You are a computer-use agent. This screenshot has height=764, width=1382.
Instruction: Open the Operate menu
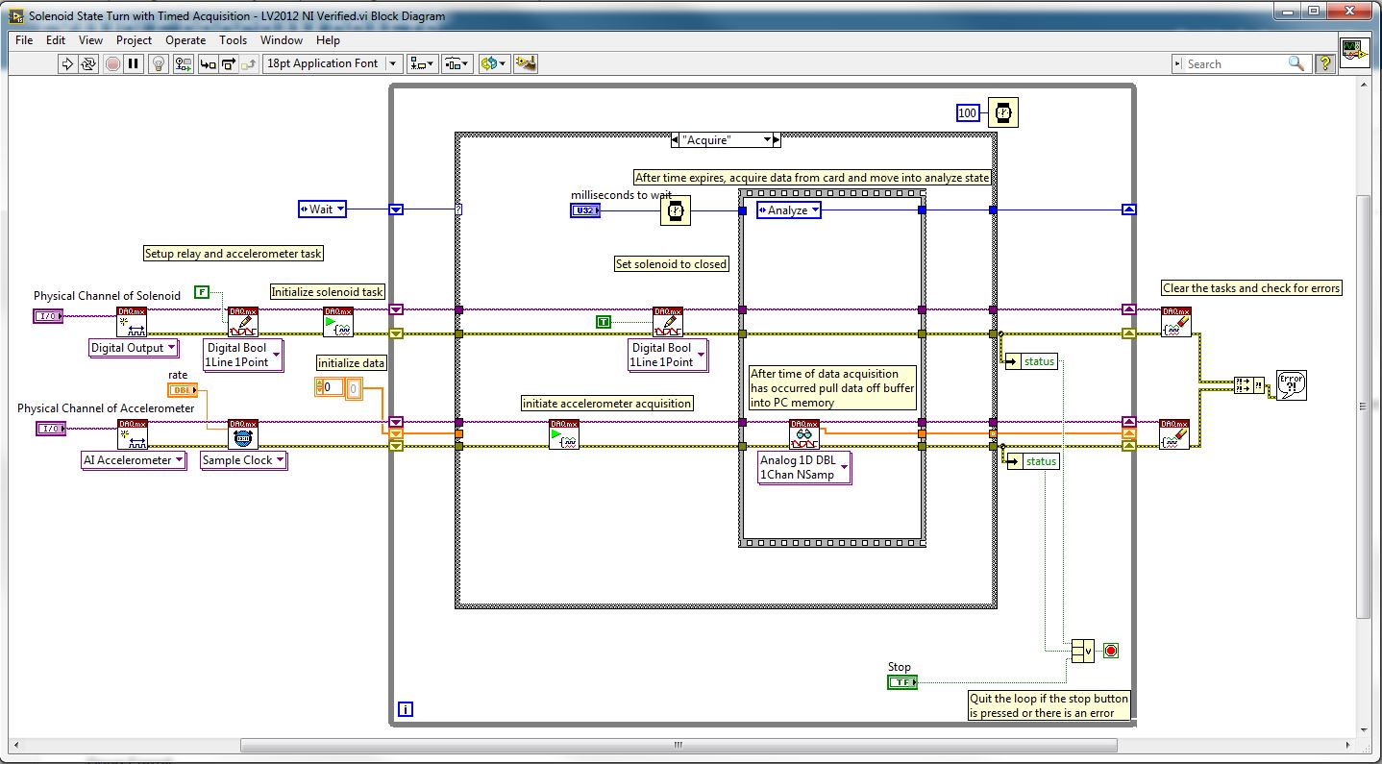185,40
